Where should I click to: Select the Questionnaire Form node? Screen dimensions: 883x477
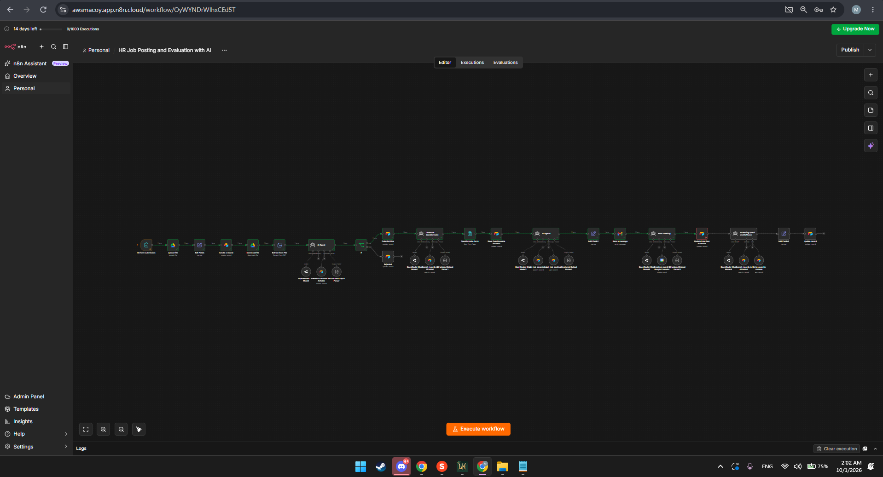point(470,233)
